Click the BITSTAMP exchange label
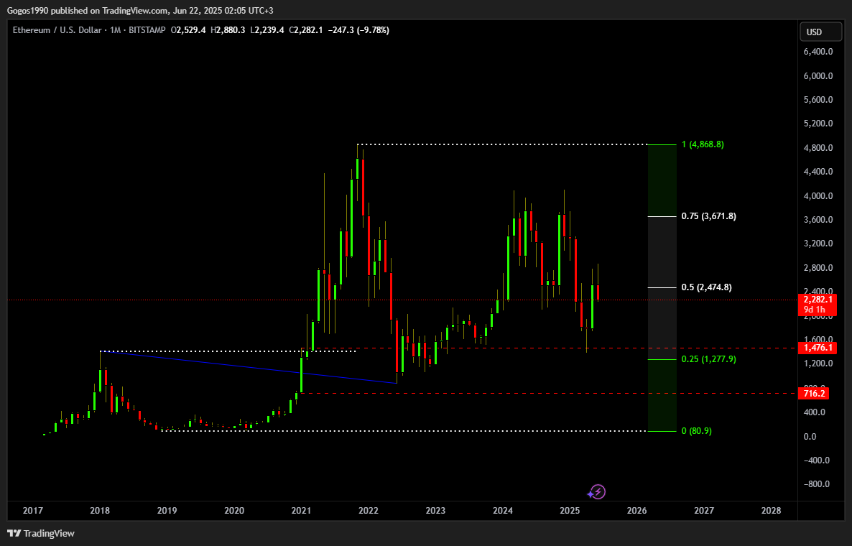852x546 pixels. coord(147,30)
